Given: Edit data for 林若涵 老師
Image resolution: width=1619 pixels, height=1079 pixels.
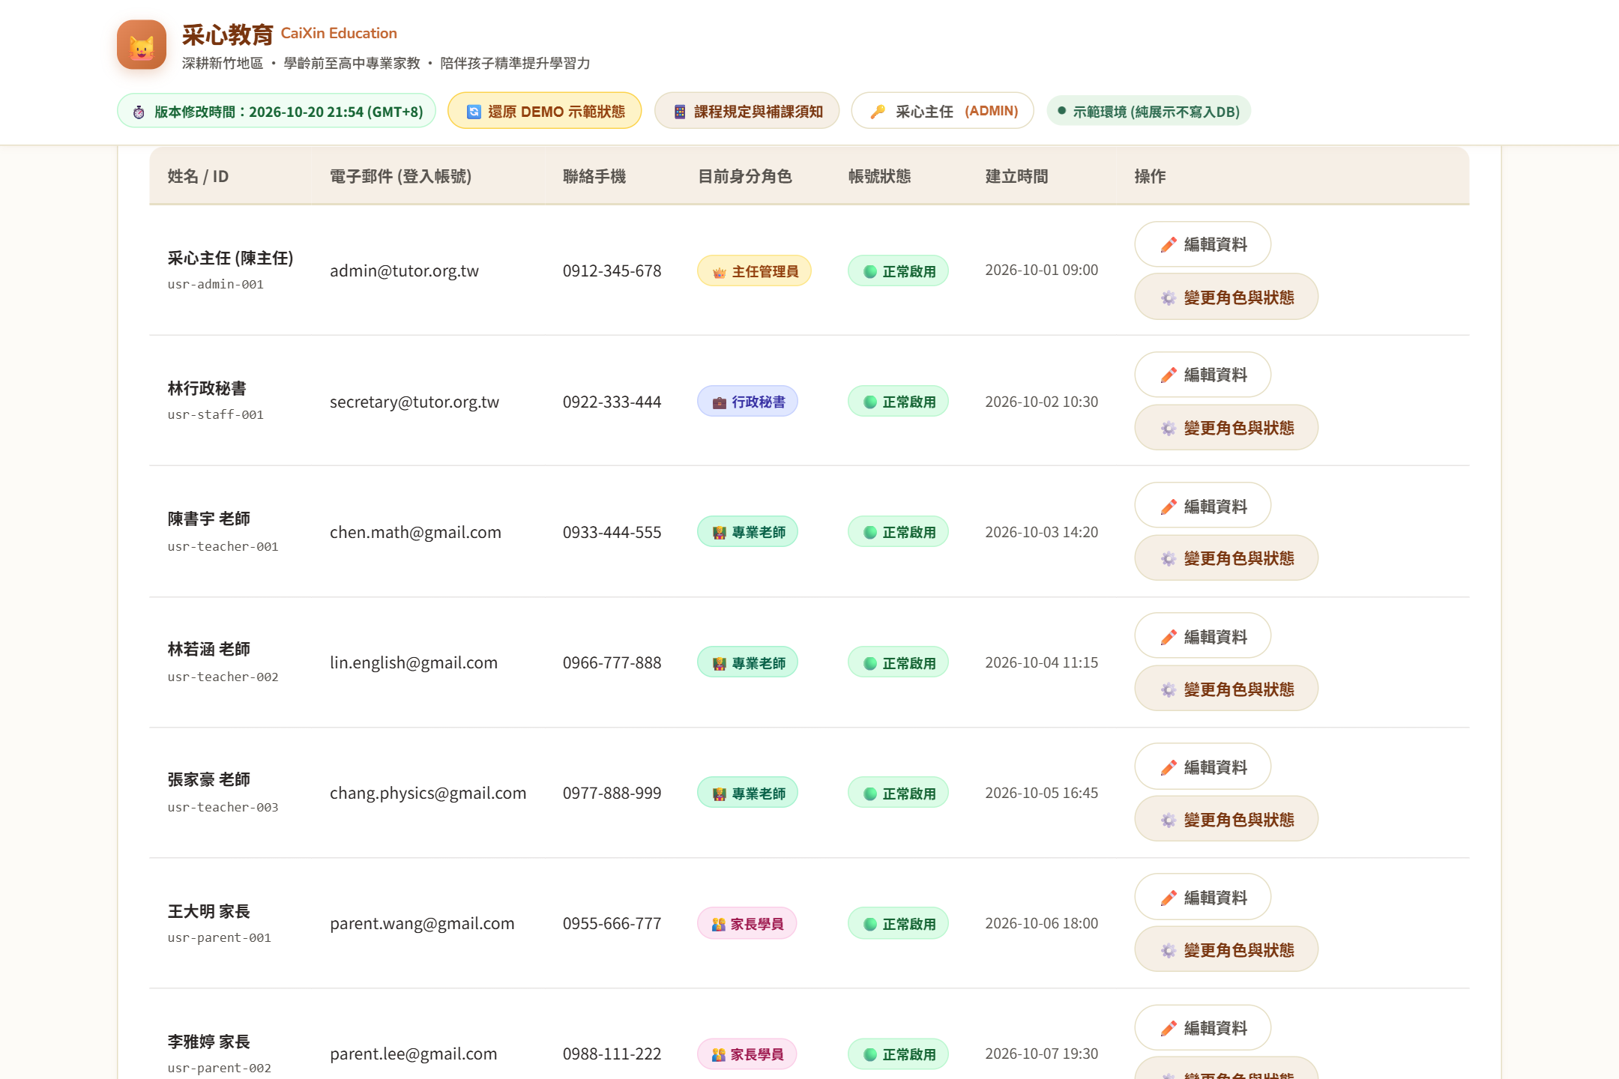Looking at the screenshot, I should click(1202, 636).
